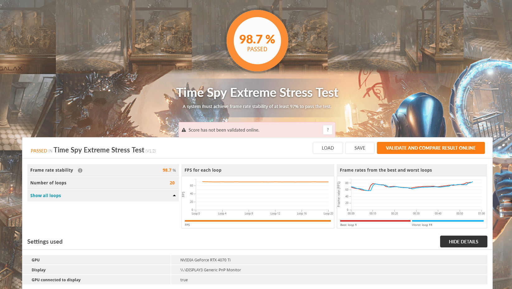Collapse the Show all loops arrow
Image resolution: width=512 pixels, height=289 pixels.
tap(174, 196)
